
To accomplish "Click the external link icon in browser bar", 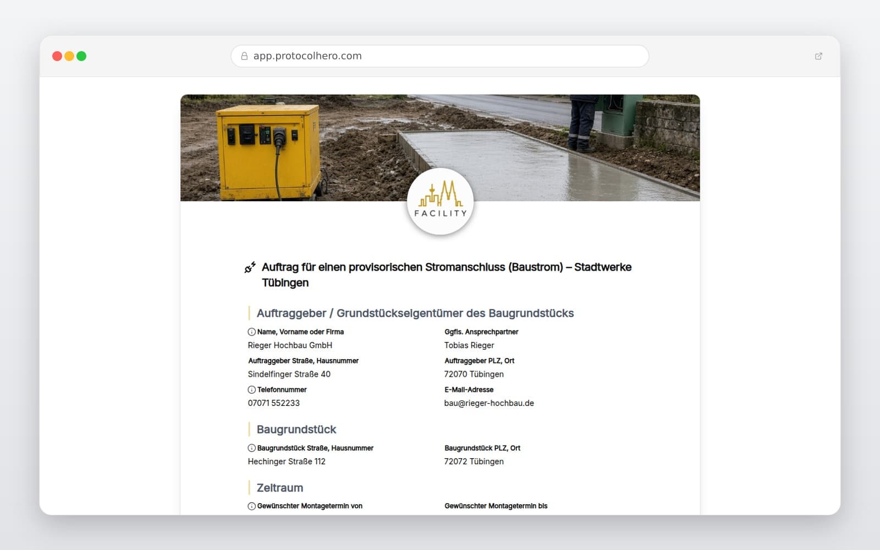I will point(818,56).
